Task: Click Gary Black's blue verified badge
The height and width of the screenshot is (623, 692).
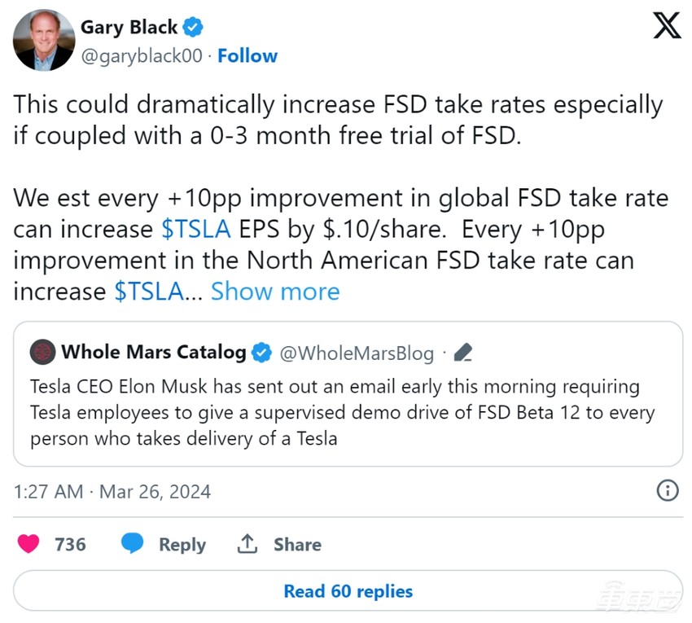Action: tap(192, 28)
